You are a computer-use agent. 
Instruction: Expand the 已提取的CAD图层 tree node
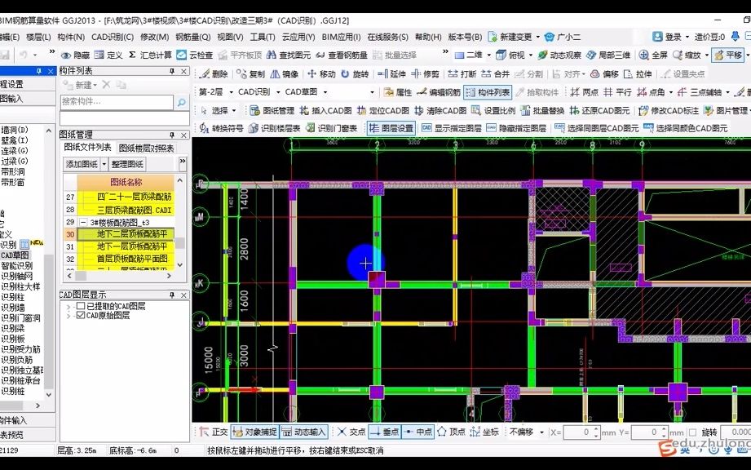(x=68, y=308)
